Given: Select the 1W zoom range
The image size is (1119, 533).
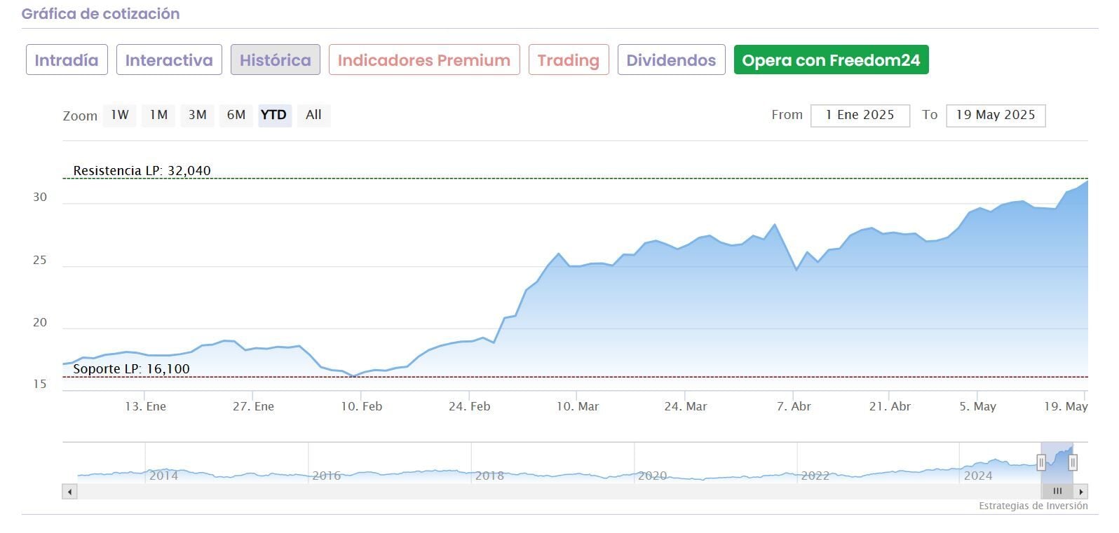Looking at the screenshot, I should pyautogui.click(x=119, y=115).
